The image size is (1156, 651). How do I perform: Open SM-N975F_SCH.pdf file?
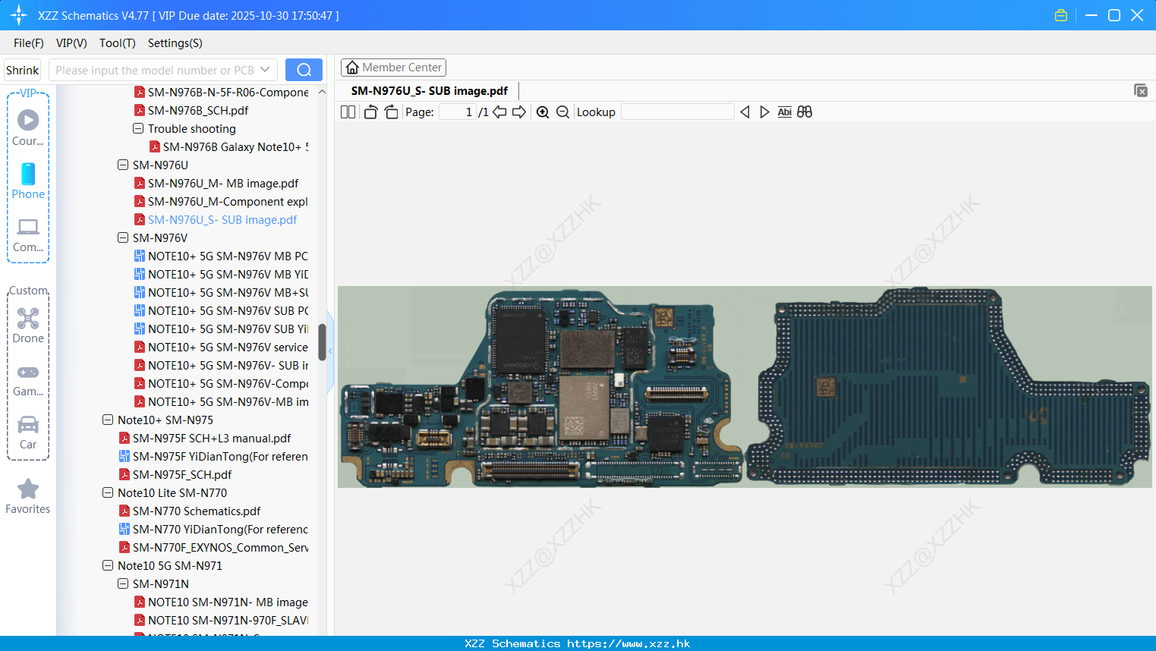click(182, 474)
